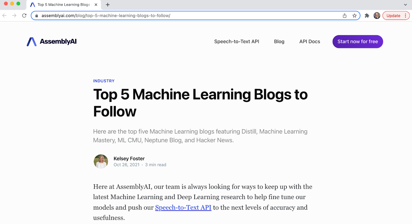The width and height of the screenshot is (412, 224).
Task: Click Start now for free button
Action: click(x=358, y=41)
